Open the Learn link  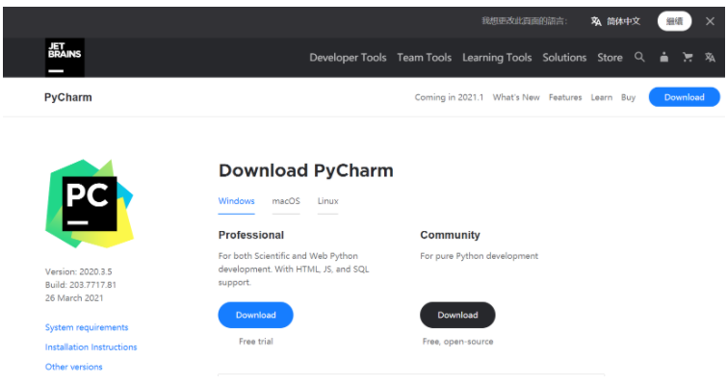pos(602,97)
